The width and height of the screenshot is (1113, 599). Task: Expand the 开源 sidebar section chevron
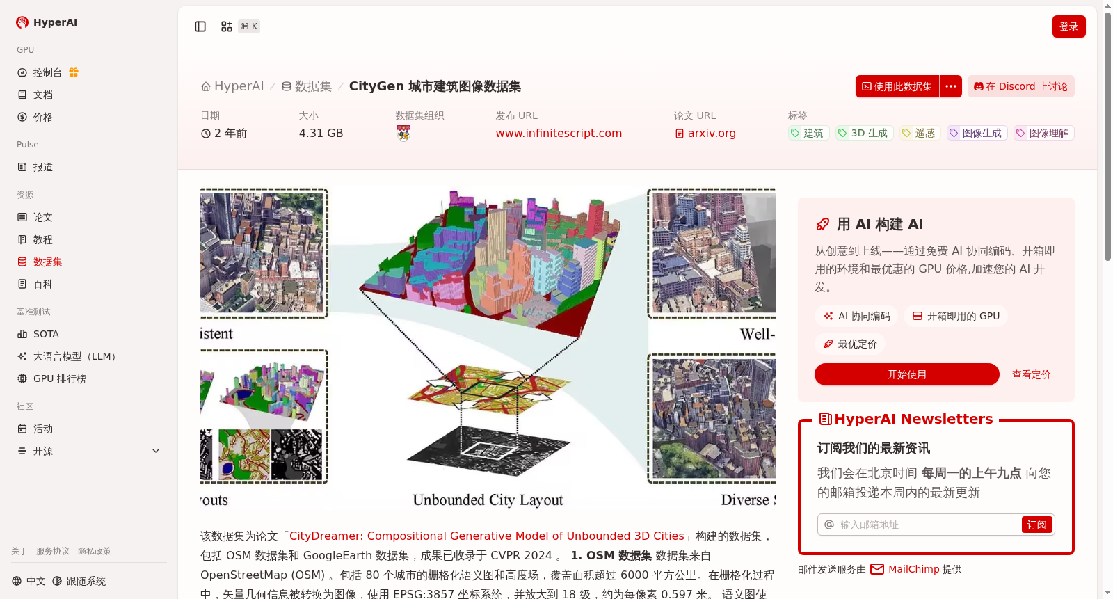156,451
